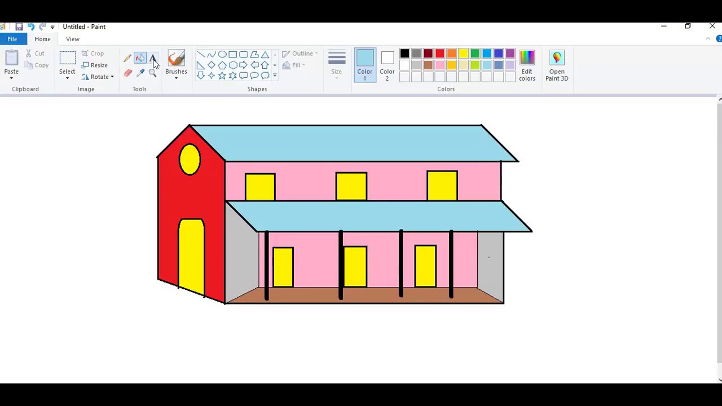The height and width of the screenshot is (406, 722).
Task: Select the Text tool
Action: (x=153, y=58)
